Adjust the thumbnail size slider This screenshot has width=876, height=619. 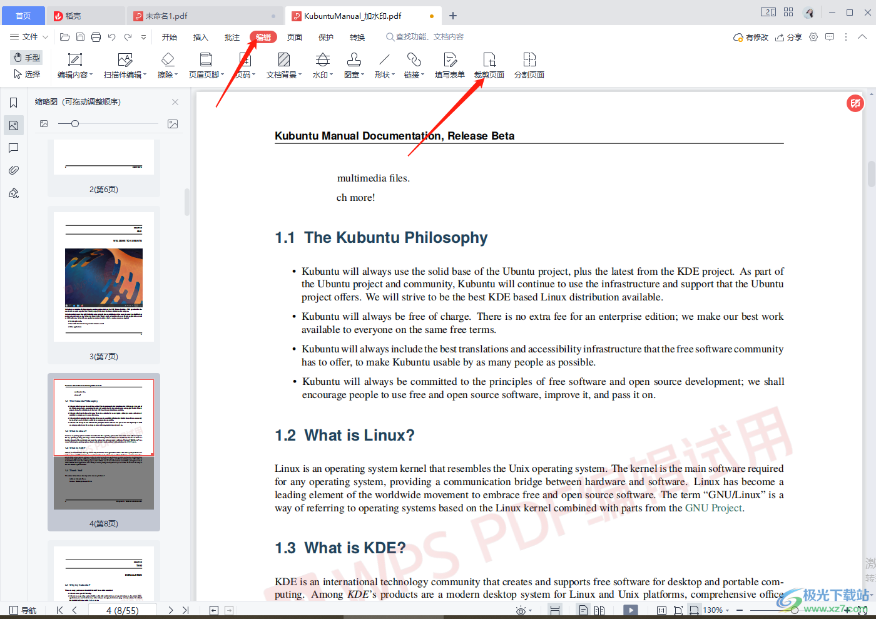[75, 124]
